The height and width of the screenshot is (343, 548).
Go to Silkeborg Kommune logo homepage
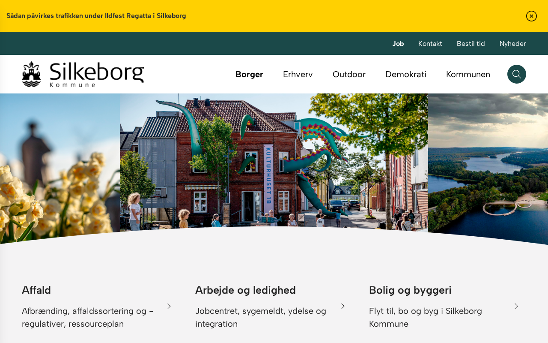click(x=83, y=74)
